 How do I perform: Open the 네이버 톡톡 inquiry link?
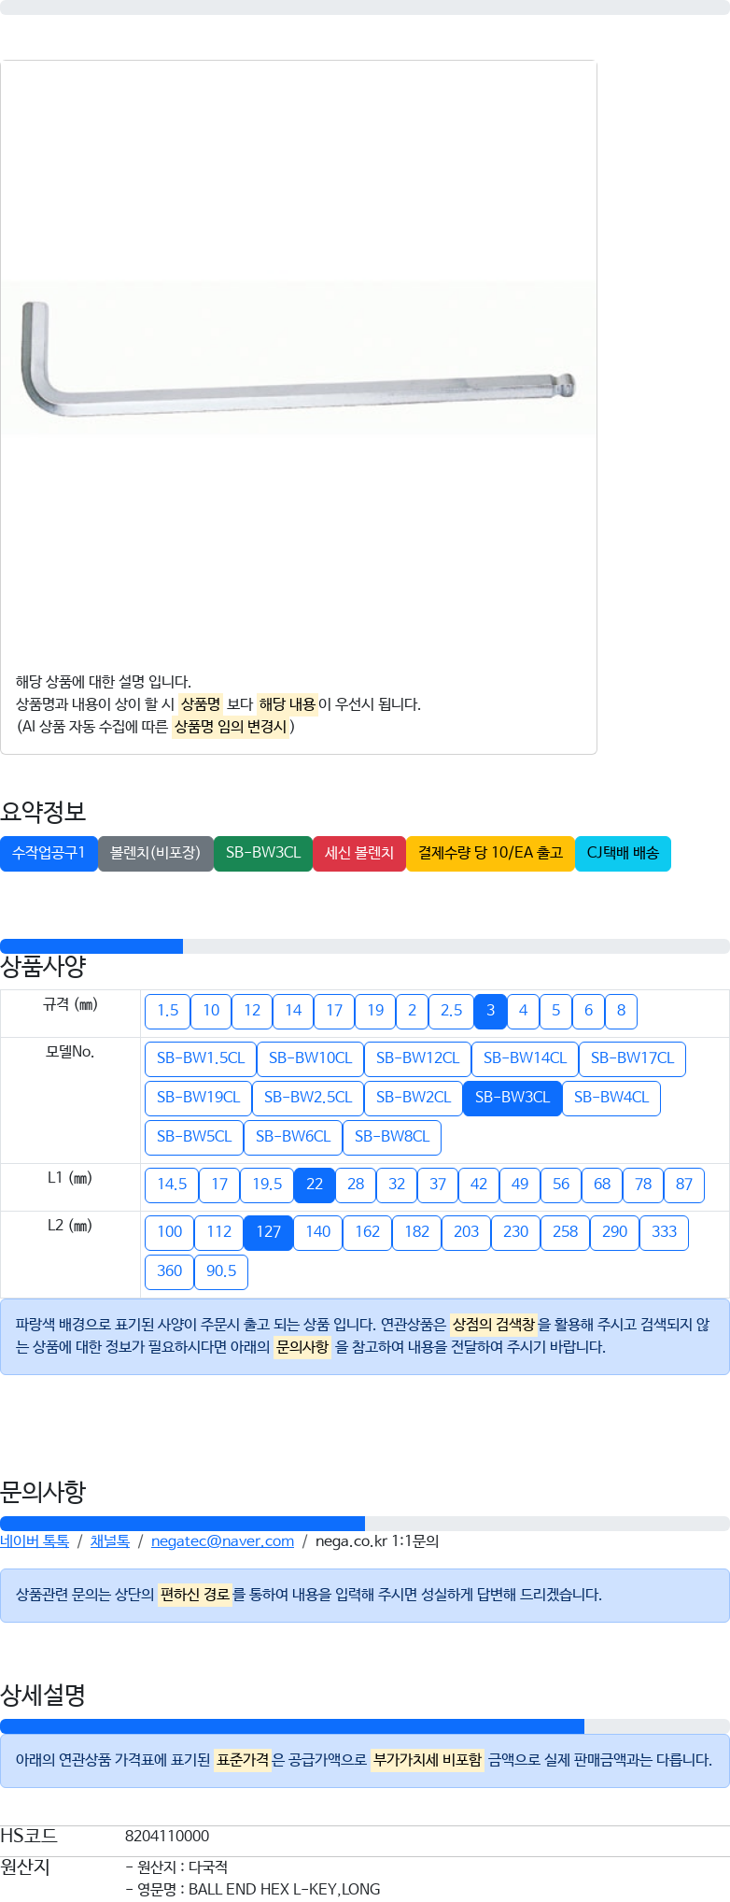click(35, 1541)
